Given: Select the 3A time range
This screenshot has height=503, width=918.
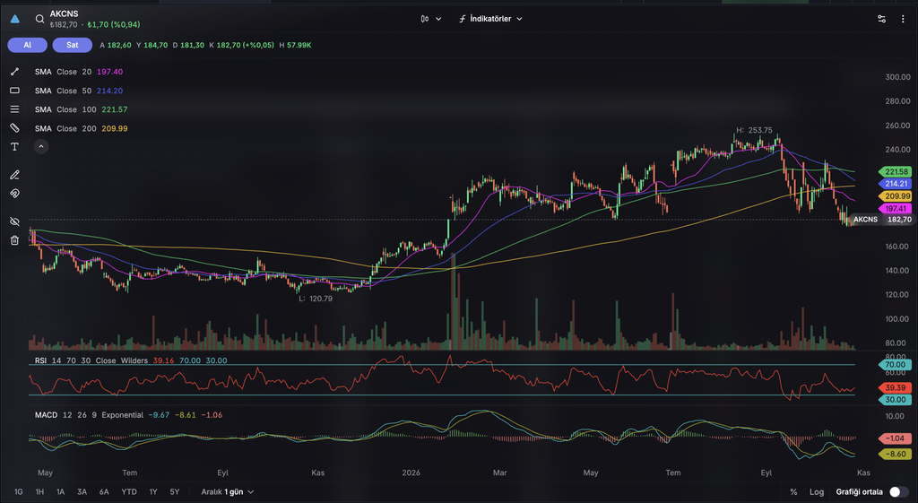Looking at the screenshot, I should pos(82,492).
